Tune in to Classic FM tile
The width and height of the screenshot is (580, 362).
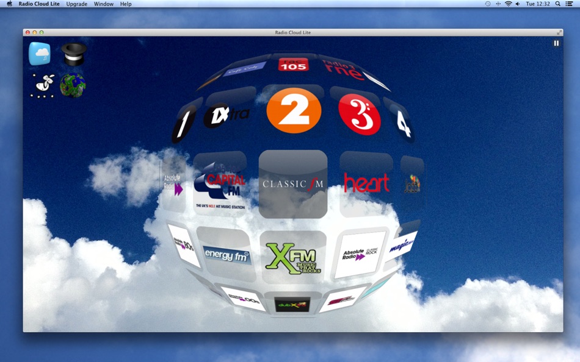point(293,184)
